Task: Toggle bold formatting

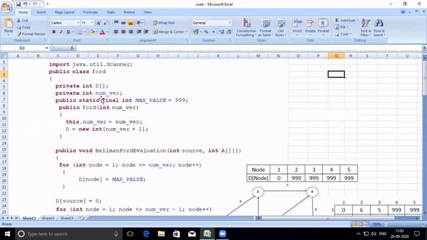Action: (x=54, y=32)
